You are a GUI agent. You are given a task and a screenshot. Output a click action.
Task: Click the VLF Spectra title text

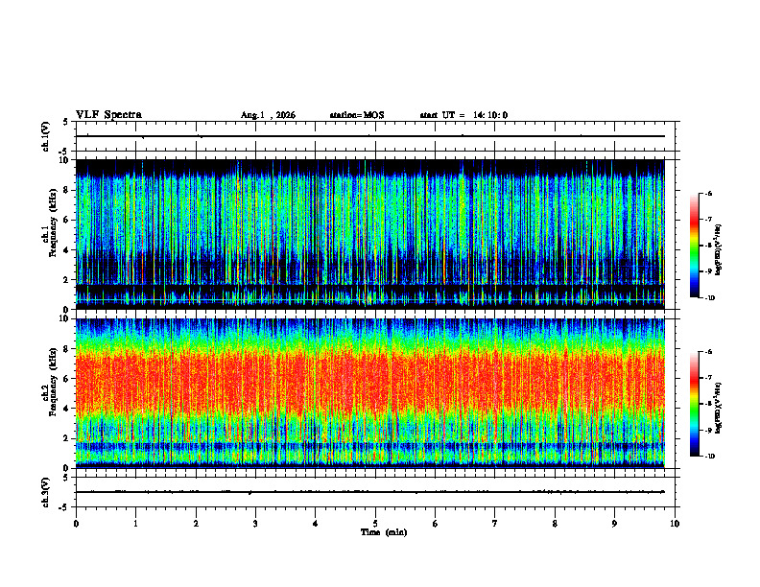108,115
